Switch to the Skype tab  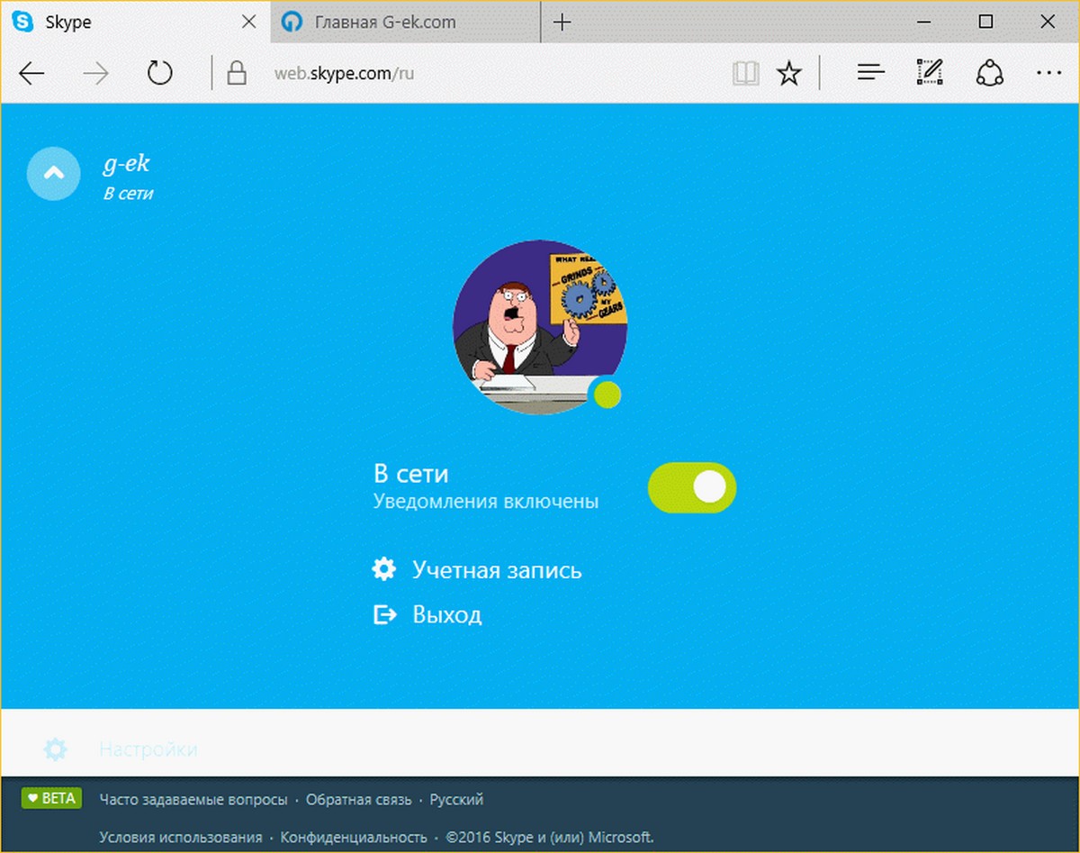tap(135, 23)
